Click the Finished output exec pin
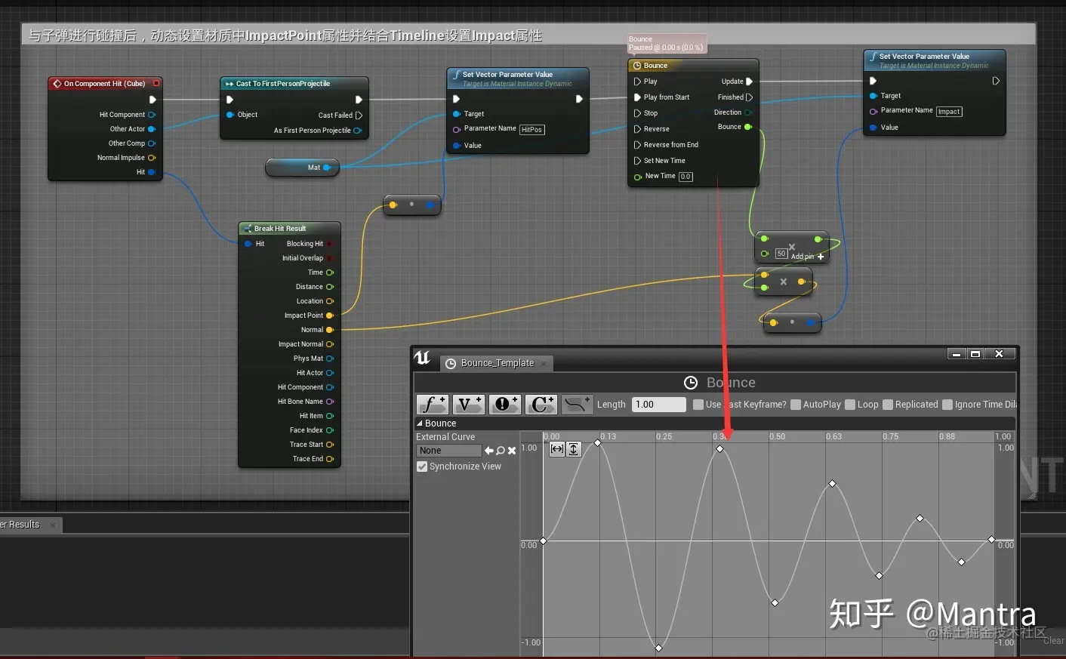 coord(749,97)
